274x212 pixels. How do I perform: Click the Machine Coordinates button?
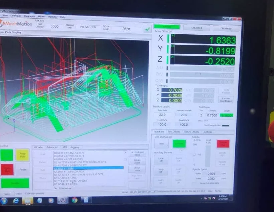(226, 99)
